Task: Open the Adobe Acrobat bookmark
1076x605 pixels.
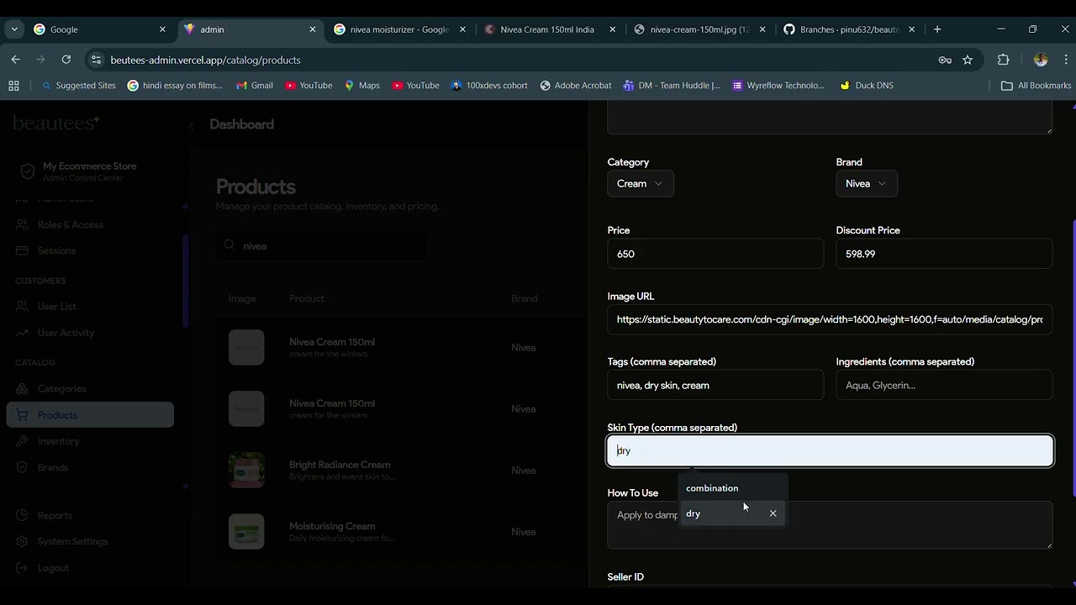Action: tap(575, 85)
